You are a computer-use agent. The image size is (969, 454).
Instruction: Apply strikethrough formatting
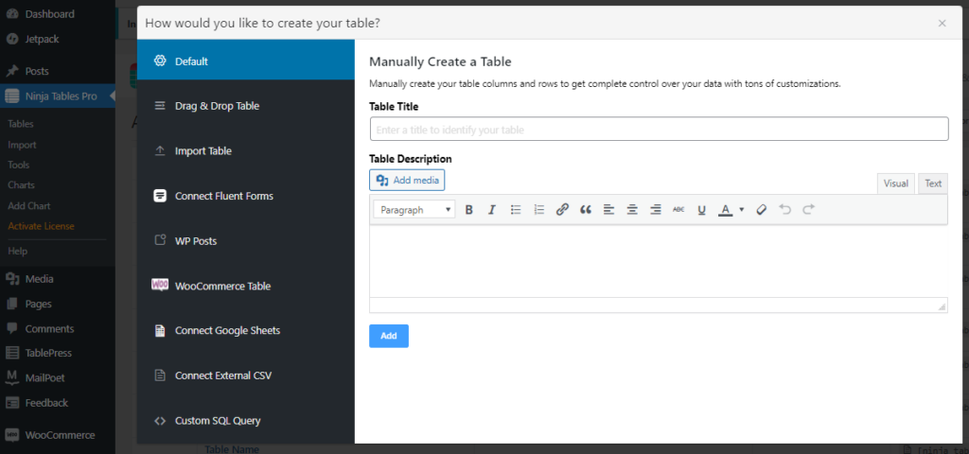(678, 209)
